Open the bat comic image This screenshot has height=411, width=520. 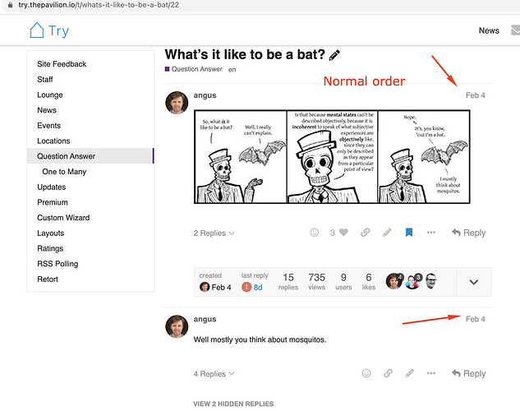coord(332,156)
